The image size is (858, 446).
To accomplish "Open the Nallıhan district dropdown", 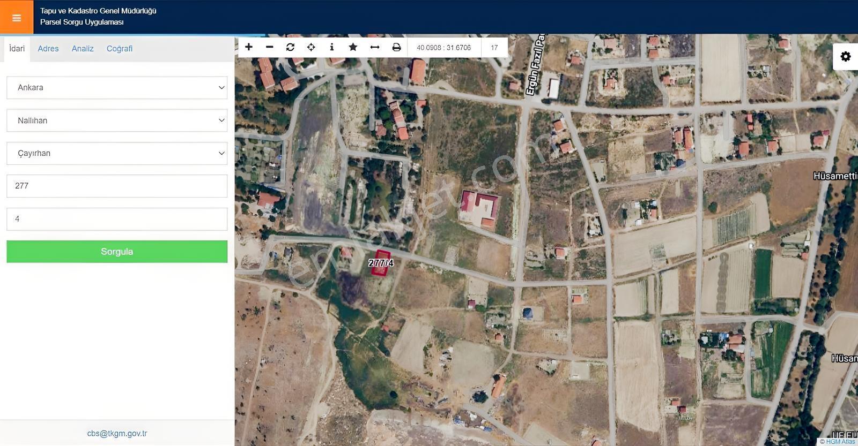I will tap(117, 120).
